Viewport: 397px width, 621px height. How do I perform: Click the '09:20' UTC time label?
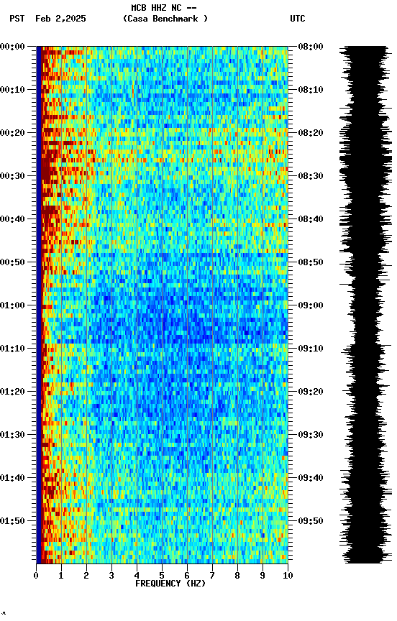311,392
